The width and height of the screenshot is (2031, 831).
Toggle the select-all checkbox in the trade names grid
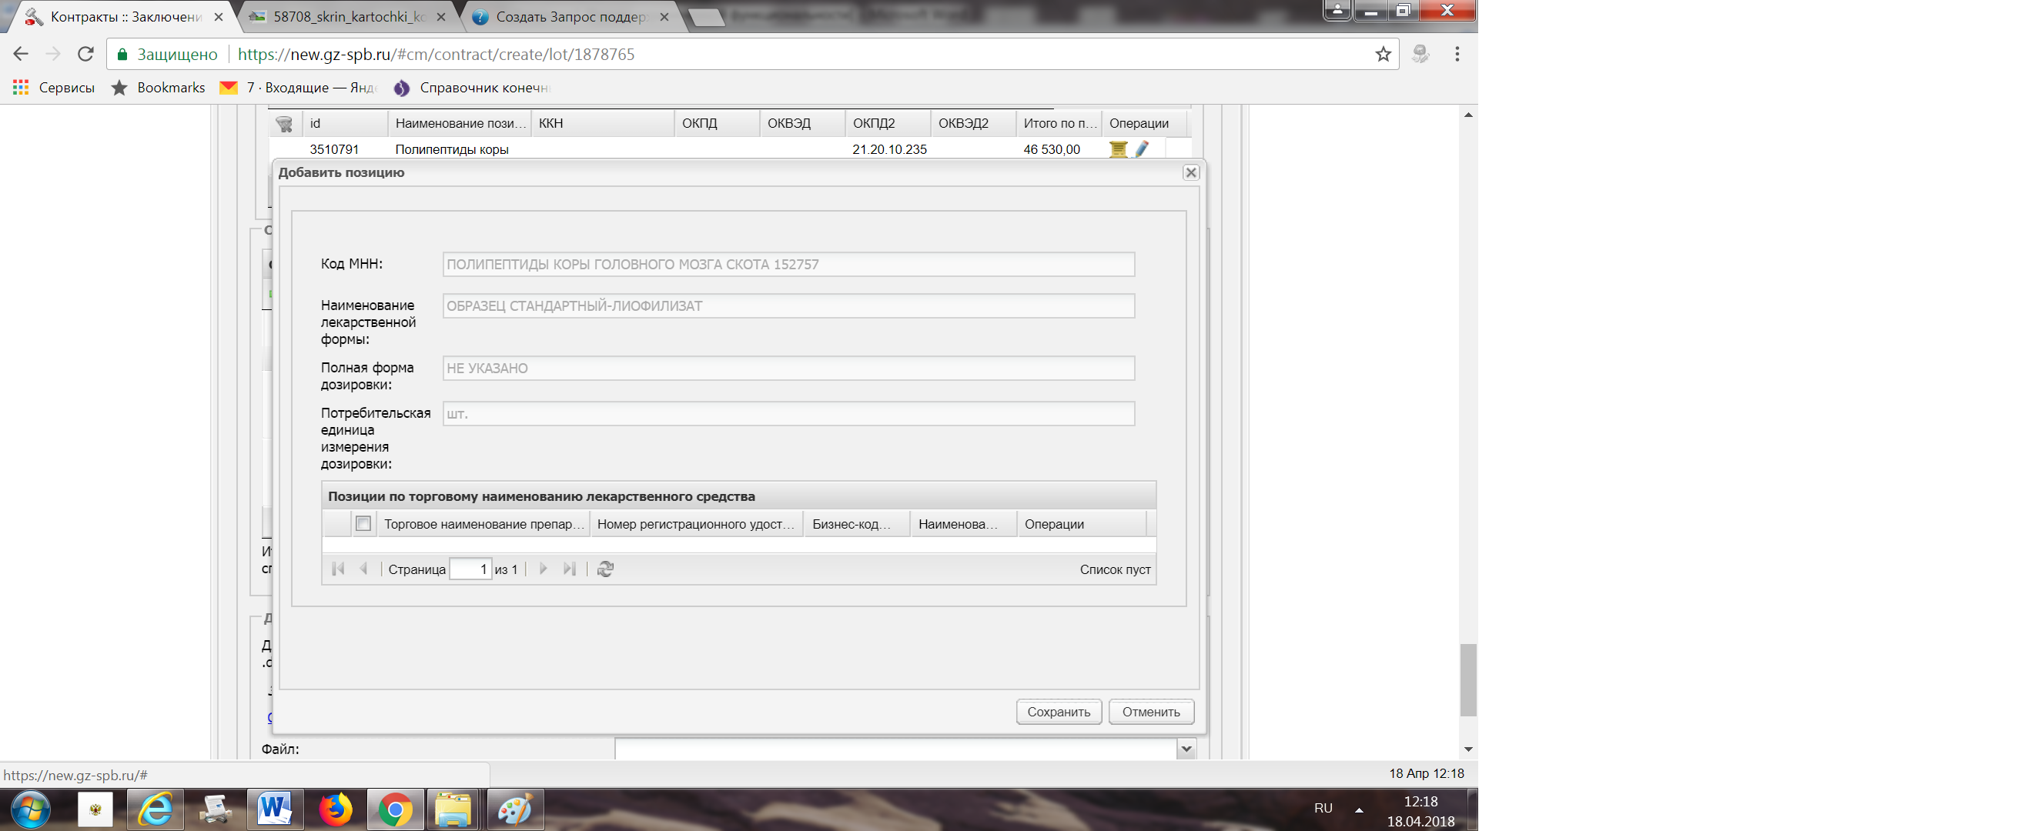click(363, 524)
